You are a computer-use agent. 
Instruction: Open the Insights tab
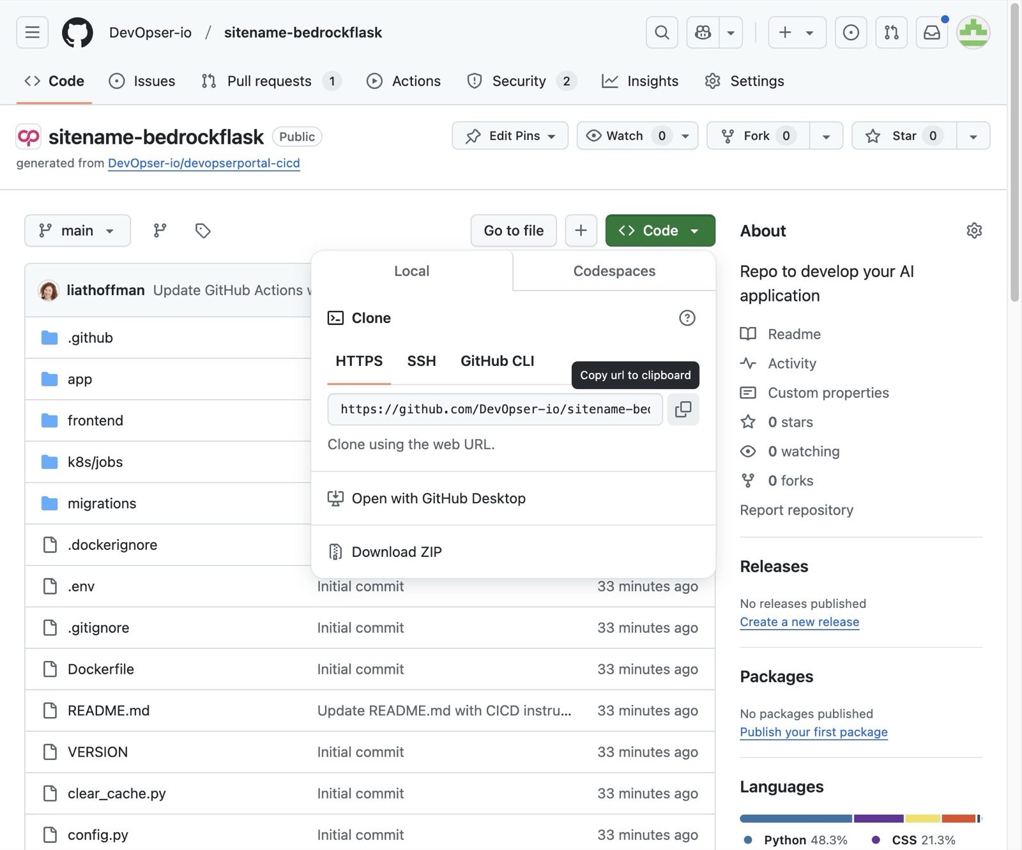click(640, 81)
